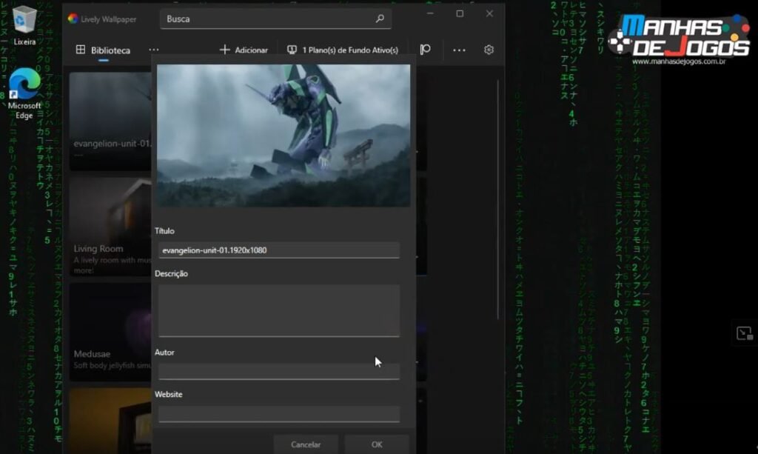758x454 pixels.
Task: Click the Website input field
Action: [x=279, y=414]
